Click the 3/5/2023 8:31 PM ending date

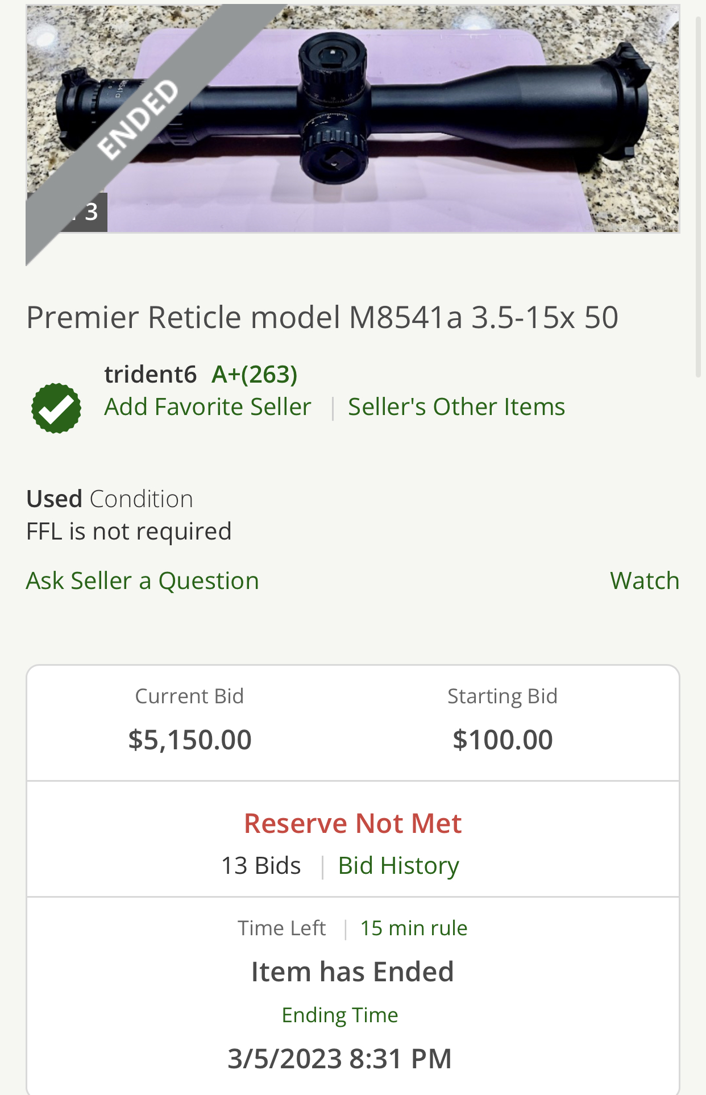coord(339,1059)
